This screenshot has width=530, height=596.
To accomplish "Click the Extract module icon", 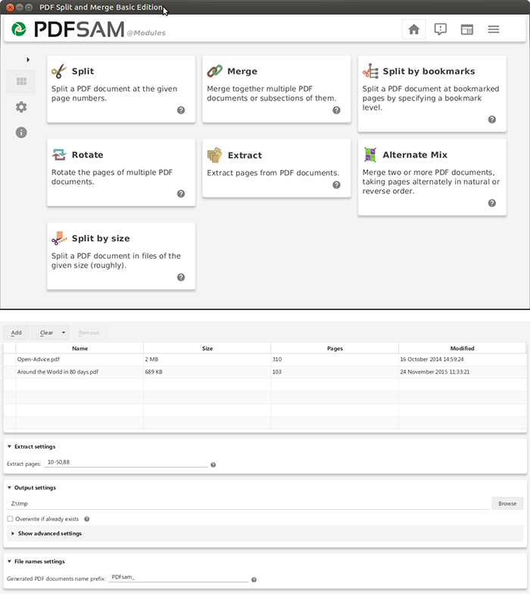I will tap(214, 155).
